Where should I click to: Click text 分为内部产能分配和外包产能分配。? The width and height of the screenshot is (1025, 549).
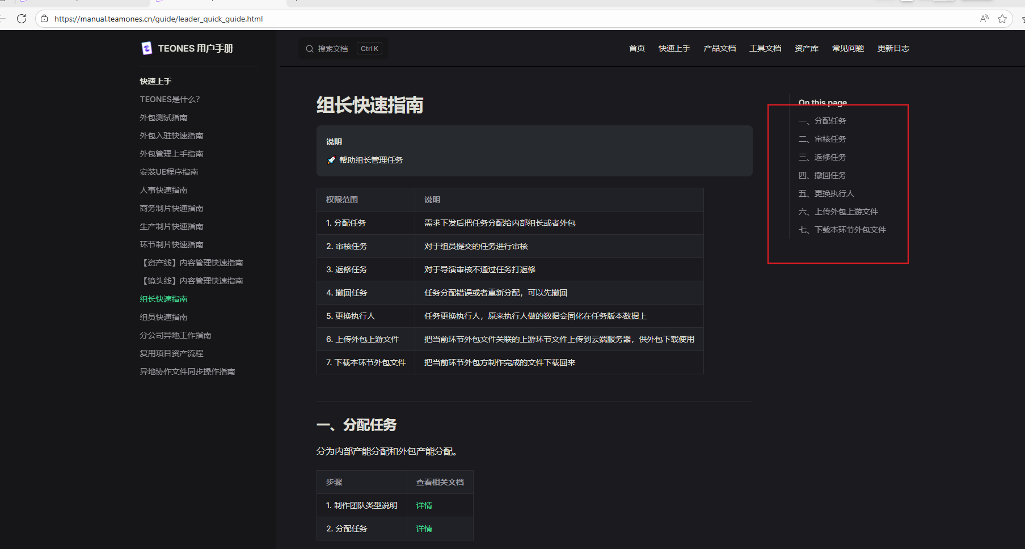[388, 451]
